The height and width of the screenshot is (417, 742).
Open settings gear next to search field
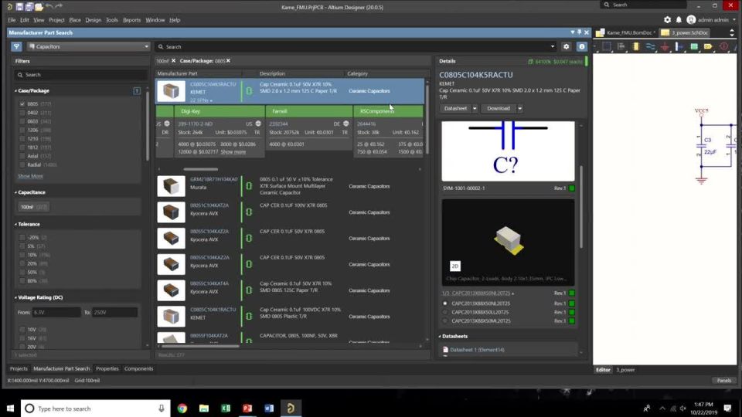tap(566, 47)
